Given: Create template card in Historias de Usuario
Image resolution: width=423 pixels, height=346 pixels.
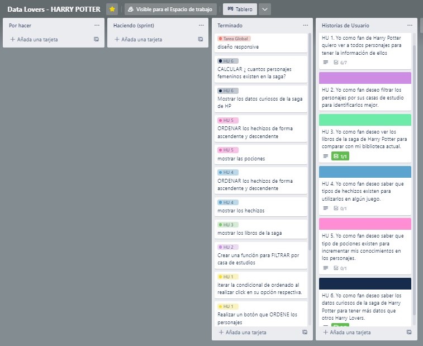Looking at the screenshot, I should [x=409, y=332].
